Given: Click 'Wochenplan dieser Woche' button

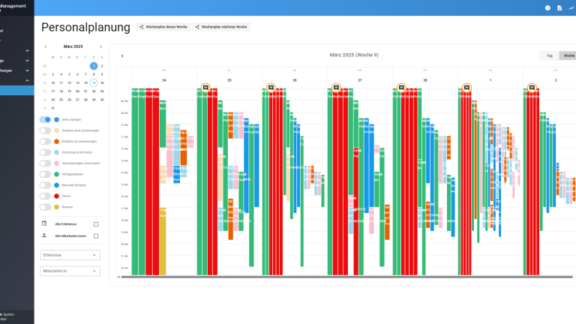Looking at the screenshot, I should [162, 27].
